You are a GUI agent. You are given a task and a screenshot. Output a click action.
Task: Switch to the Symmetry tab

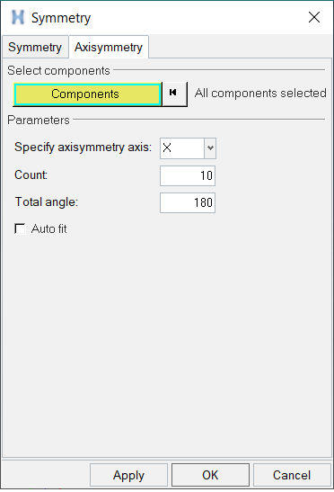35,47
